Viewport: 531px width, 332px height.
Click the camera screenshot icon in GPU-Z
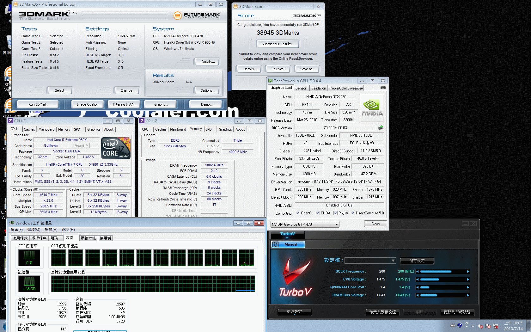coord(383,88)
